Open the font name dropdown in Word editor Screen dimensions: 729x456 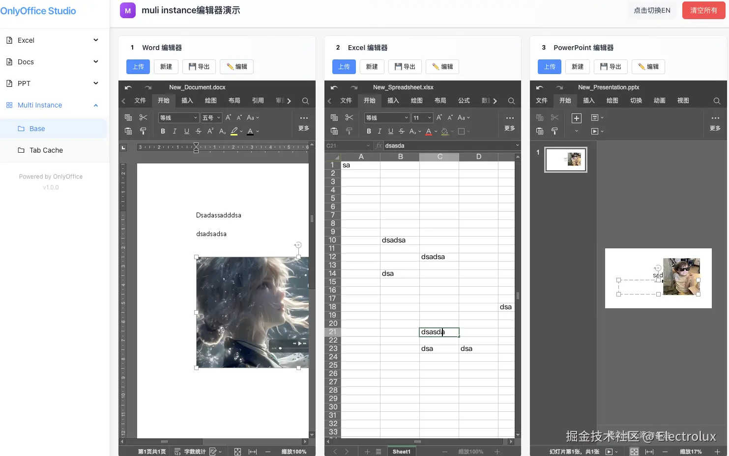click(178, 118)
